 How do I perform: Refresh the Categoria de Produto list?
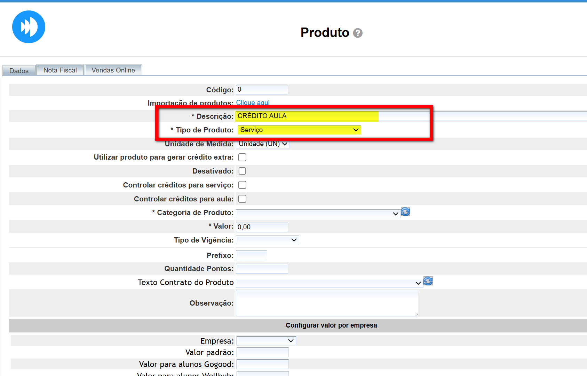tap(405, 212)
